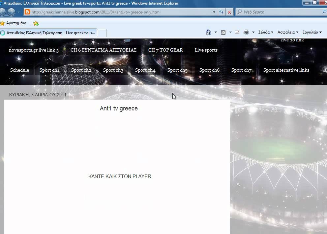Viewport: 327px width, 234px height.
Task: Open the Αγαπημένα favorites button
Action: click(14, 23)
